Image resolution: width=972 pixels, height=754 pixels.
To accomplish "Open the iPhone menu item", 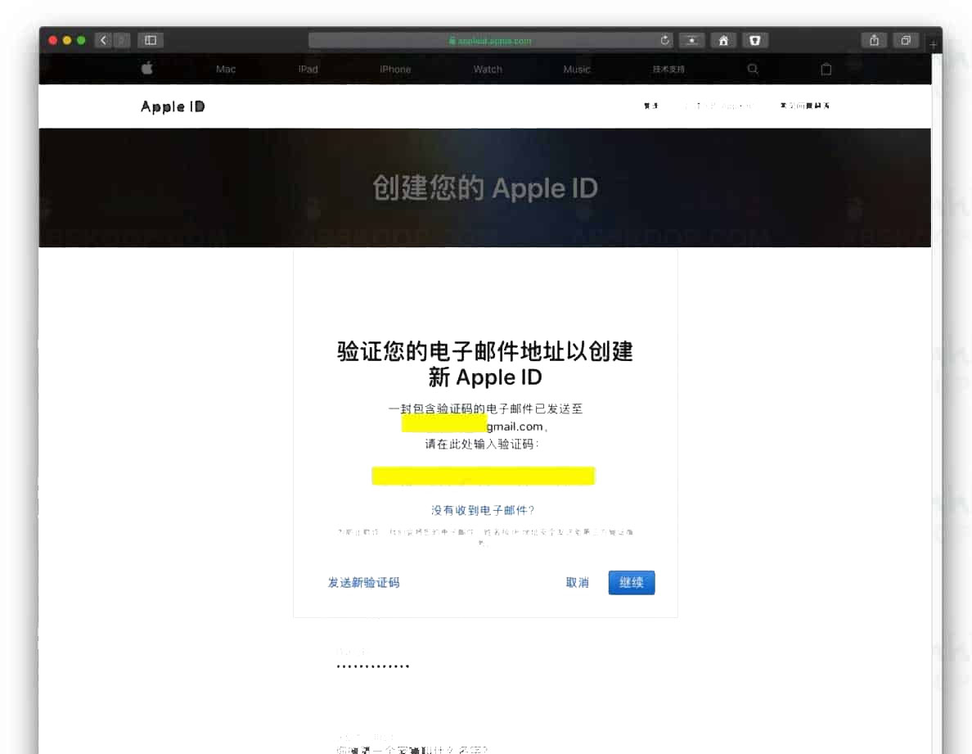I will [x=395, y=69].
